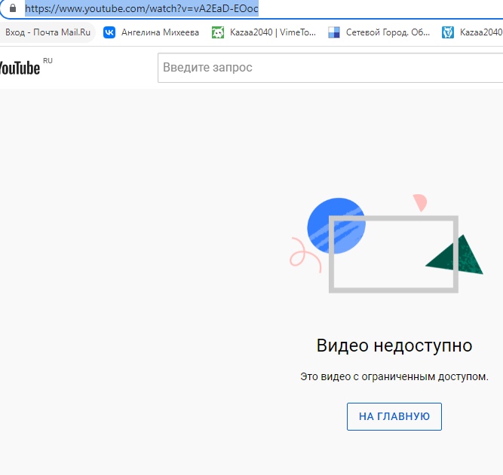Open the Ангелина Михеева bookmark
Viewport: 503px width, 475px height.
(158, 32)
